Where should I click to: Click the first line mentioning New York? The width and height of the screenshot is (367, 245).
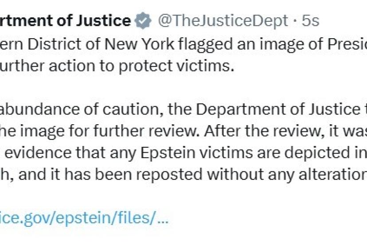point(177,45)
